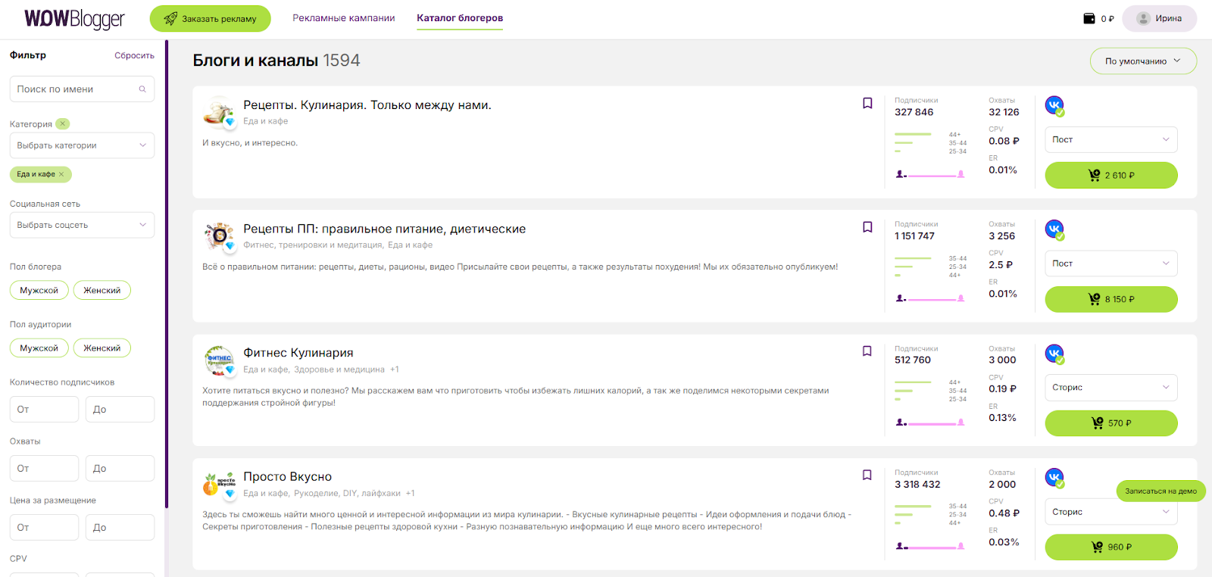Image resolution: width=1212 pixels, height=577 pixels.
Task: Toggle "Мужской" under Пол блогера
Action: [x=39, y=290]
